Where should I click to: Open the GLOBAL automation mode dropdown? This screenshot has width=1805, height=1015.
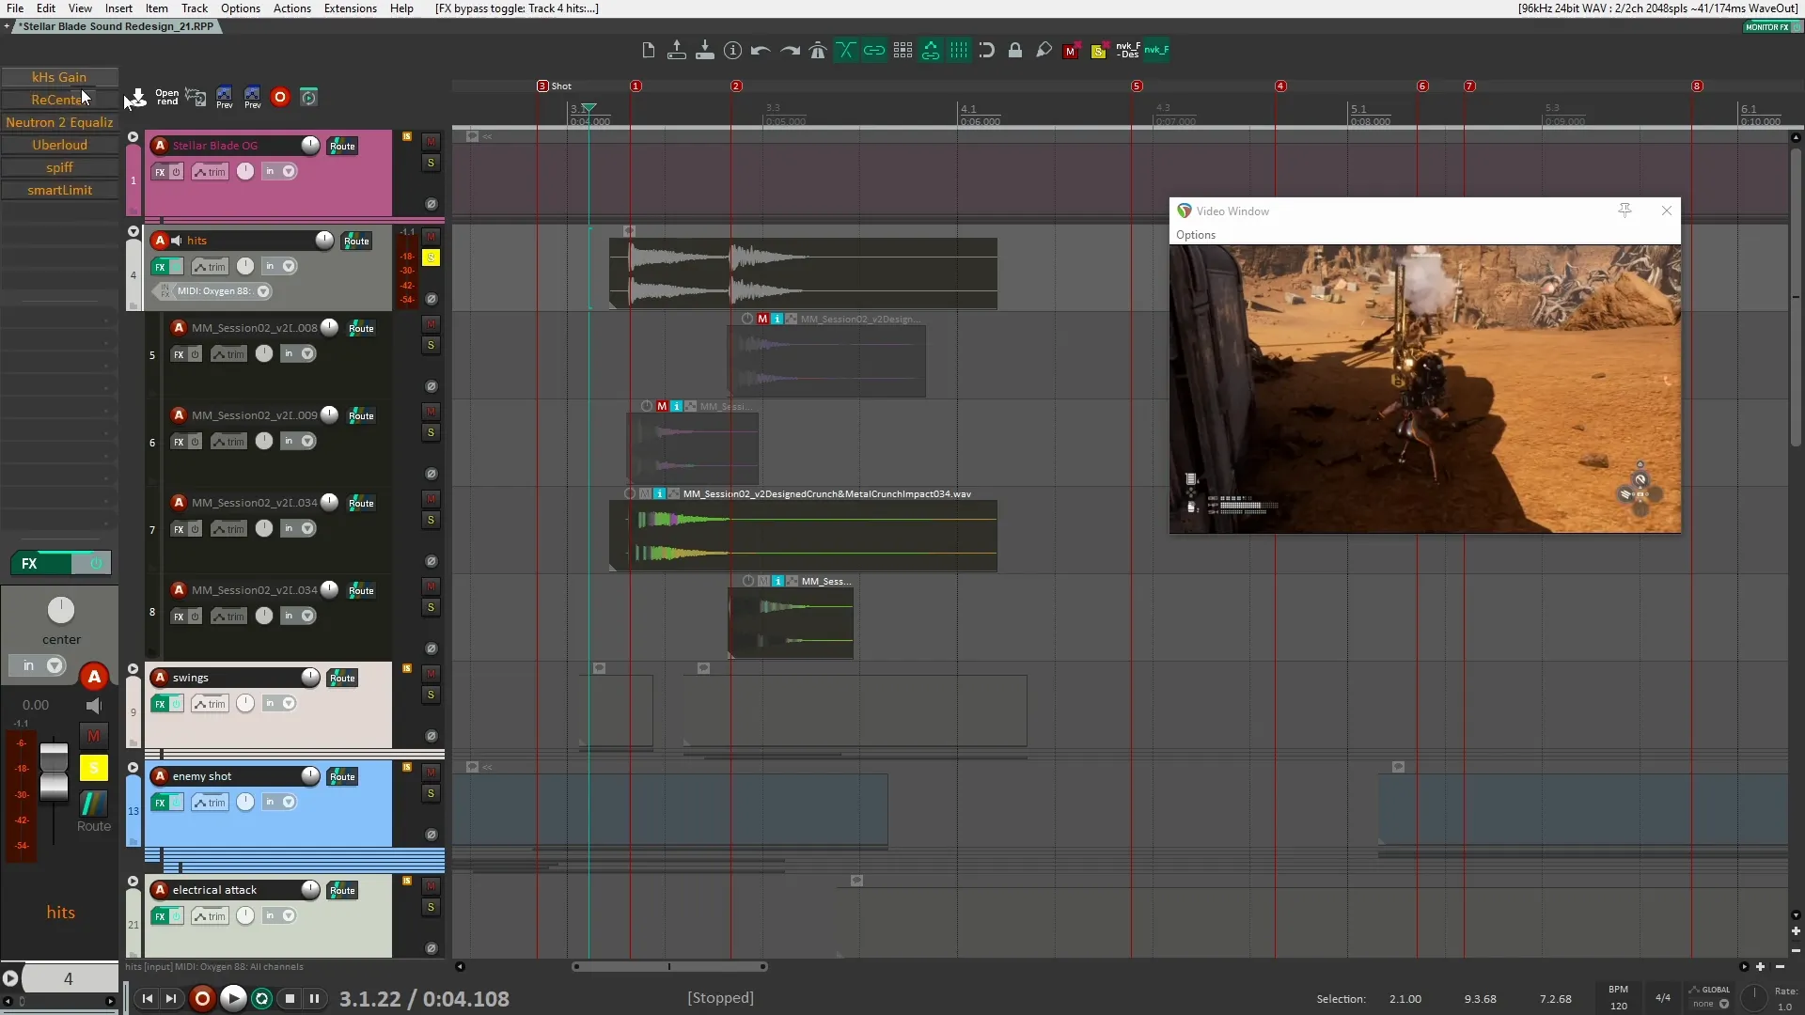[x=1721, y=1004]
